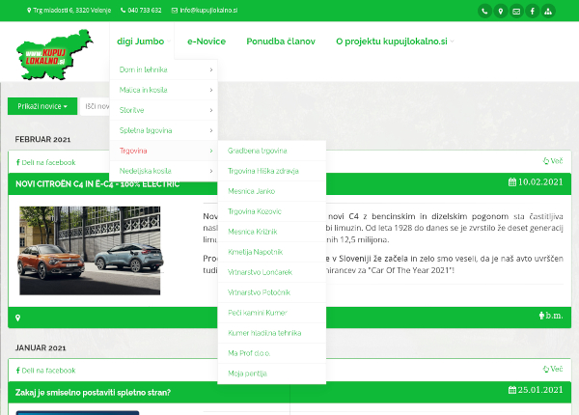
Task: Open Ma Prof d.o.o. entry
Action: pos(272,353)
